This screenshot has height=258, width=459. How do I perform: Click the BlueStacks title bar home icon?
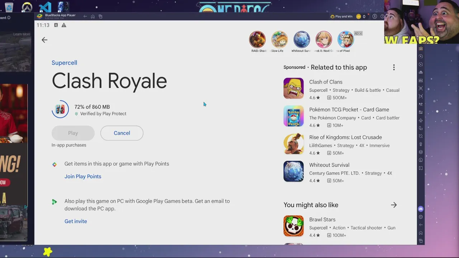[x=93, y=16]
